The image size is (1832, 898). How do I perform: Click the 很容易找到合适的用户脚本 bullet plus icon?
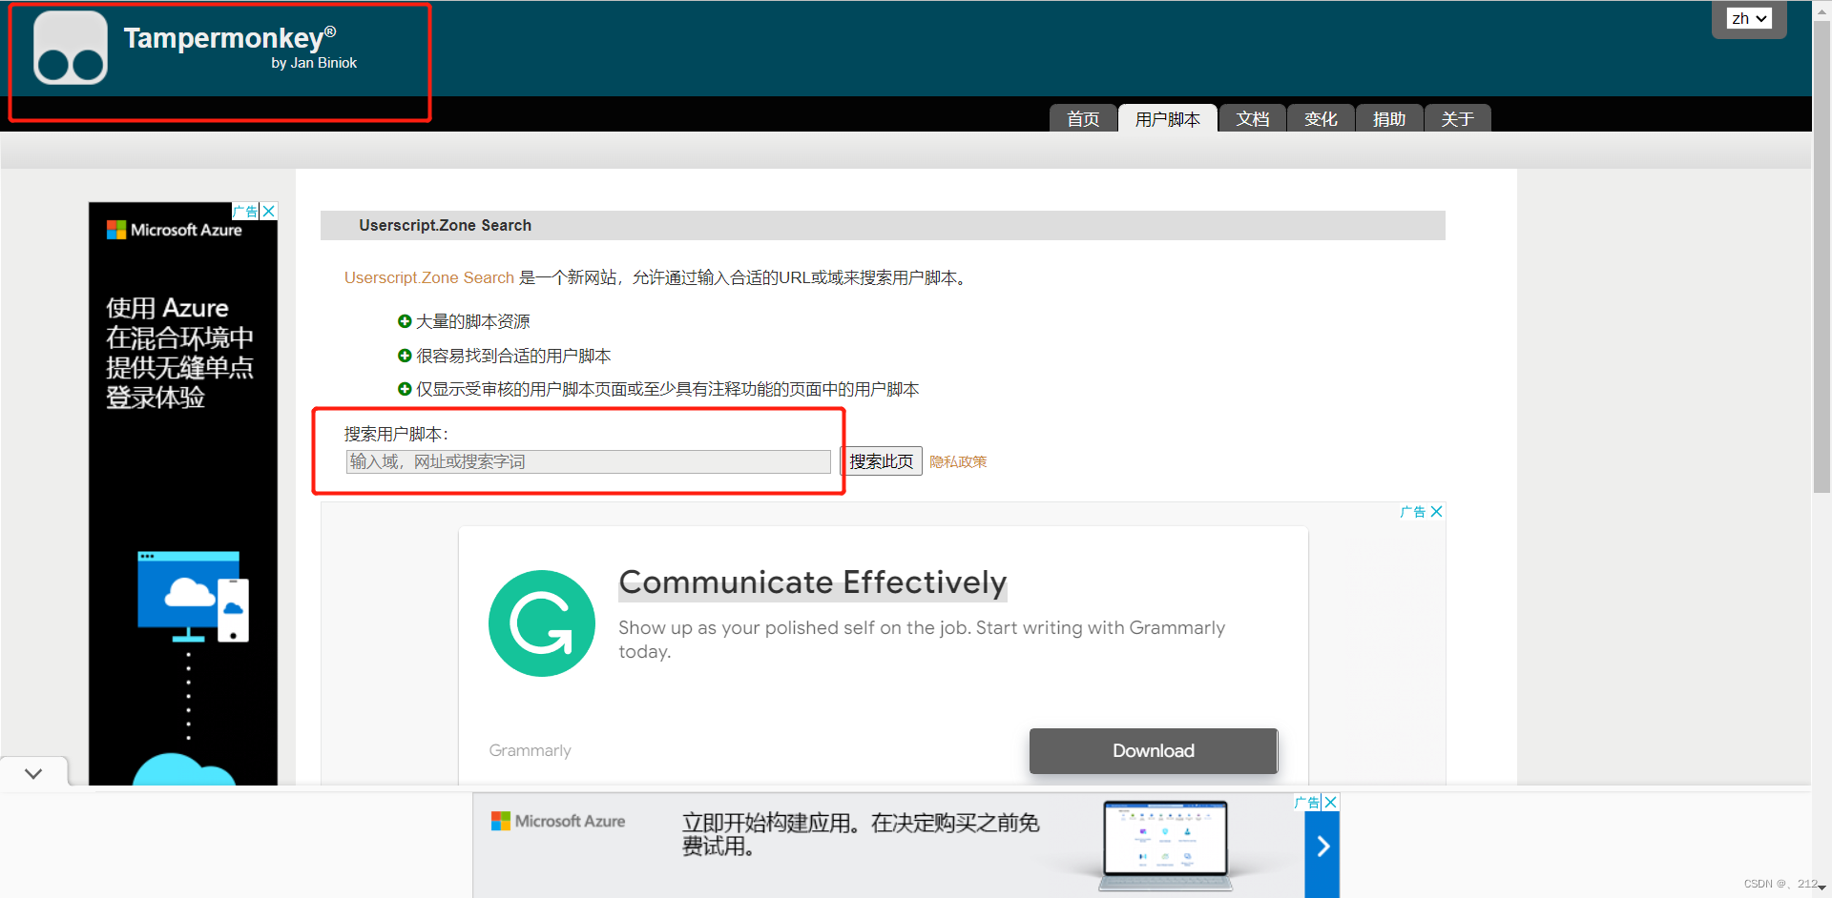(405, 356)
